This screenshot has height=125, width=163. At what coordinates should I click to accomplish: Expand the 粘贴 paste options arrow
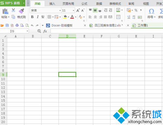point(9,17)
